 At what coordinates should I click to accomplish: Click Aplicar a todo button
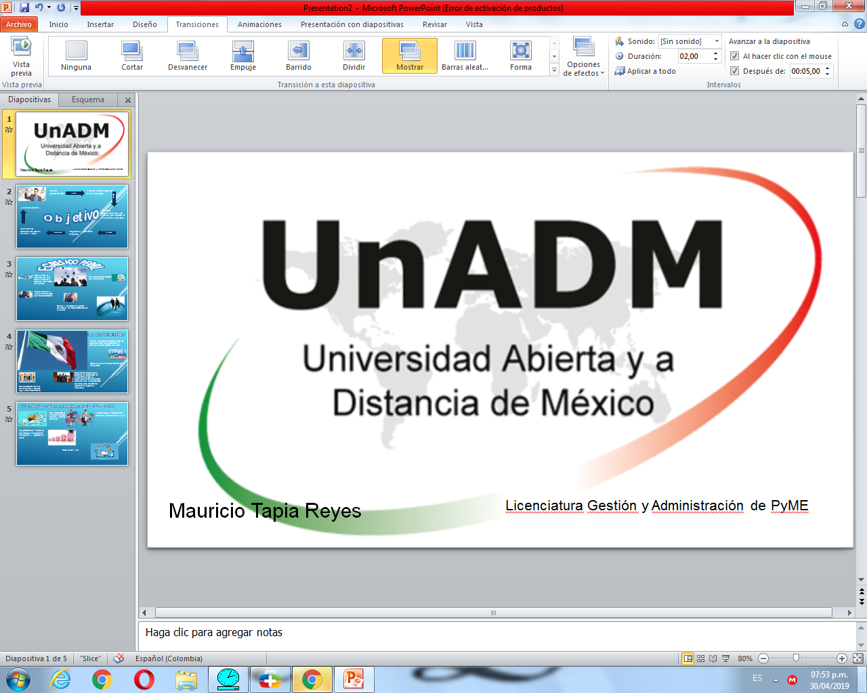tap(645, 71)
